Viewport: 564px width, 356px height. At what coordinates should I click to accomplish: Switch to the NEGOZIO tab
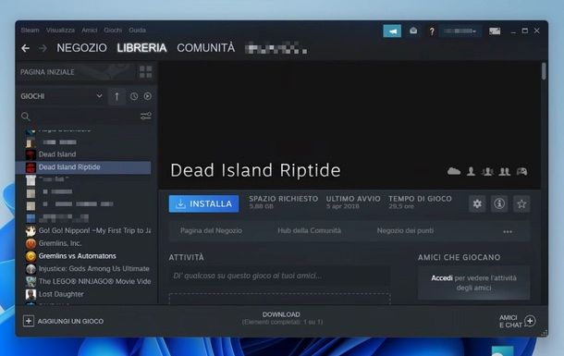(81, 48)
